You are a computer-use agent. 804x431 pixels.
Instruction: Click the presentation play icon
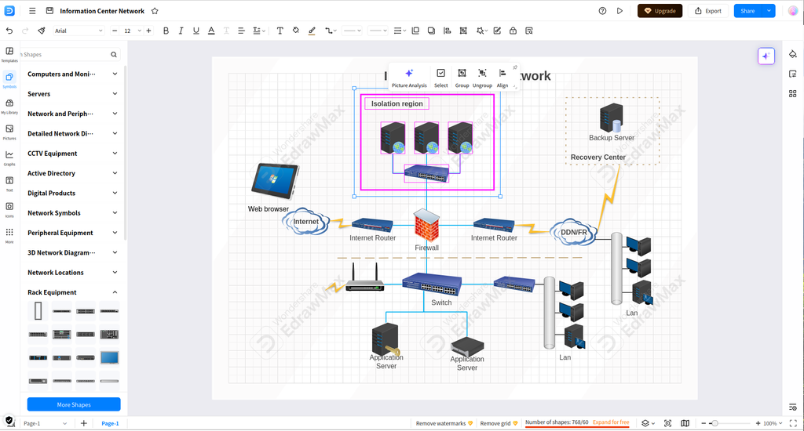click(x=619, y=11)
